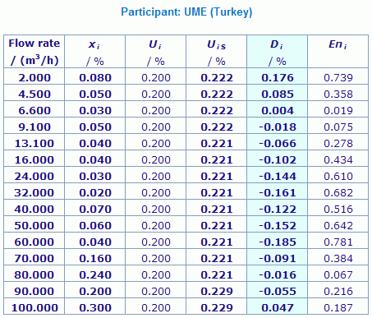Select the Eni value 0.739

(x=338, y=78)
